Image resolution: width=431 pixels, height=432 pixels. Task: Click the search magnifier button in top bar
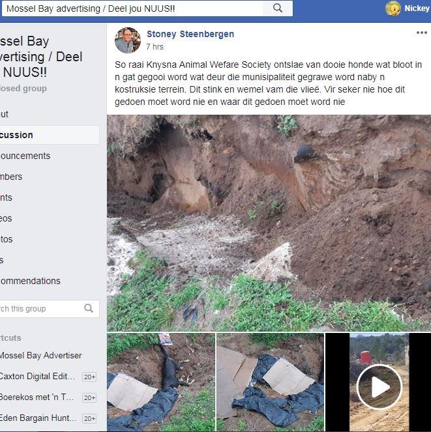278,8
